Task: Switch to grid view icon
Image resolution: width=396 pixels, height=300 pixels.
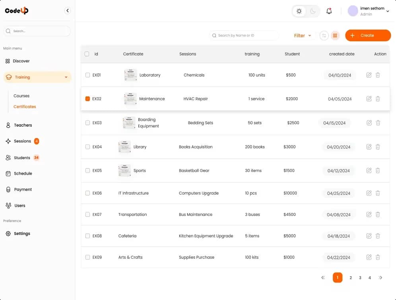Action: click(335, 36)
